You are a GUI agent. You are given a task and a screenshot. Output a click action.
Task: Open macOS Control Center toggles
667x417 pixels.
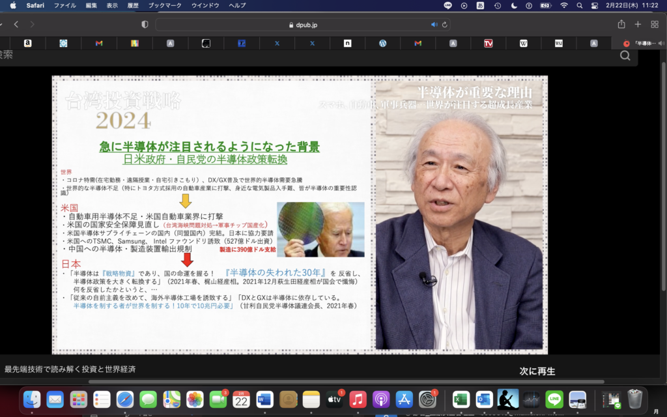point(595,5)
